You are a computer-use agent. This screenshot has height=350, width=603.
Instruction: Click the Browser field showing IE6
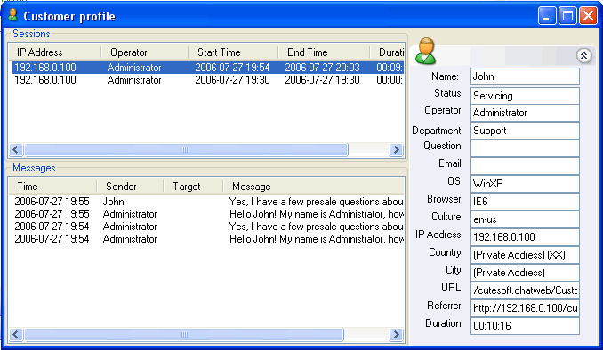(x=525, y=202)
